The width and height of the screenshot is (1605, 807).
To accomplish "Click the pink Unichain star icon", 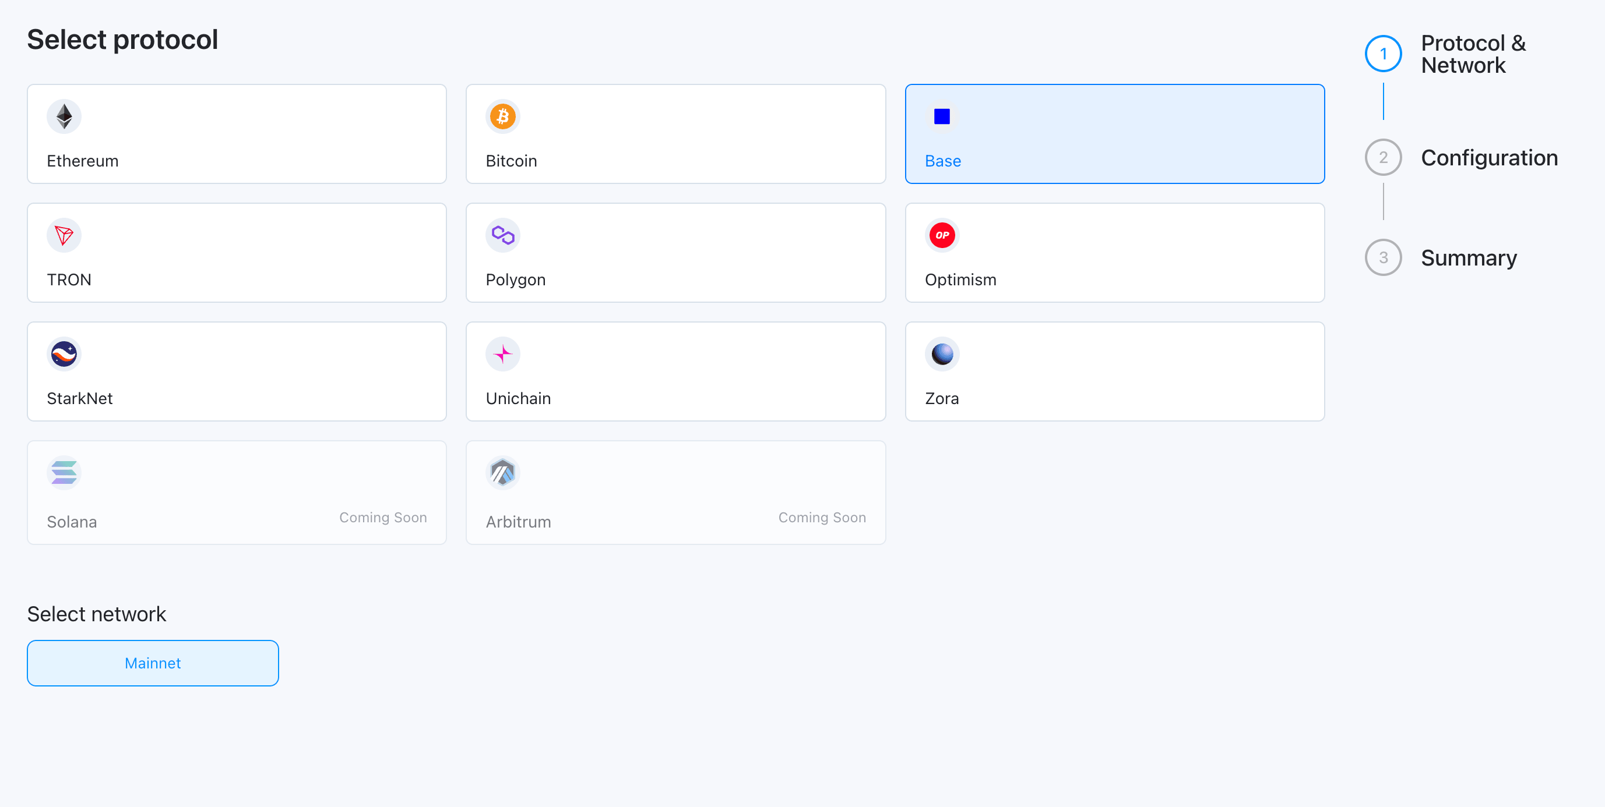I will (x=503, y=355).
